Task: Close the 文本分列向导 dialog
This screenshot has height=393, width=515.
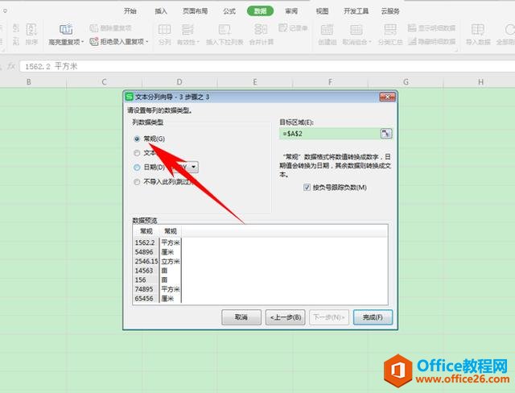Action: click(x=388, y=97)
